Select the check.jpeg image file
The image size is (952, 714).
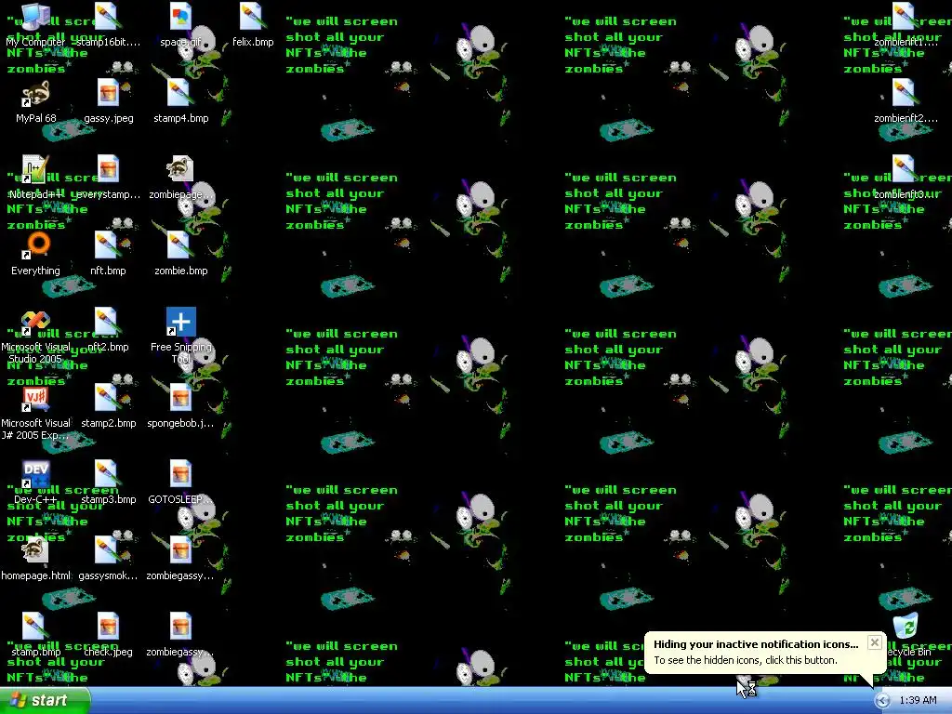point(108,627)
